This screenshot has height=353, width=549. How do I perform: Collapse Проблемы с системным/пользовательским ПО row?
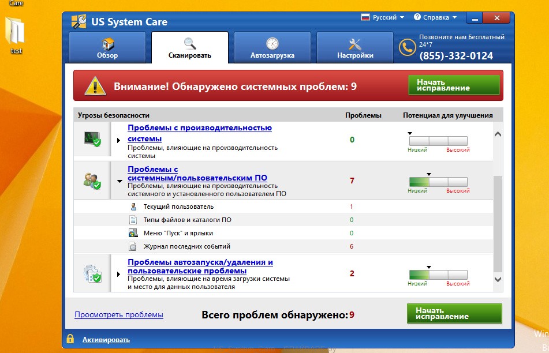pos(119,181)
